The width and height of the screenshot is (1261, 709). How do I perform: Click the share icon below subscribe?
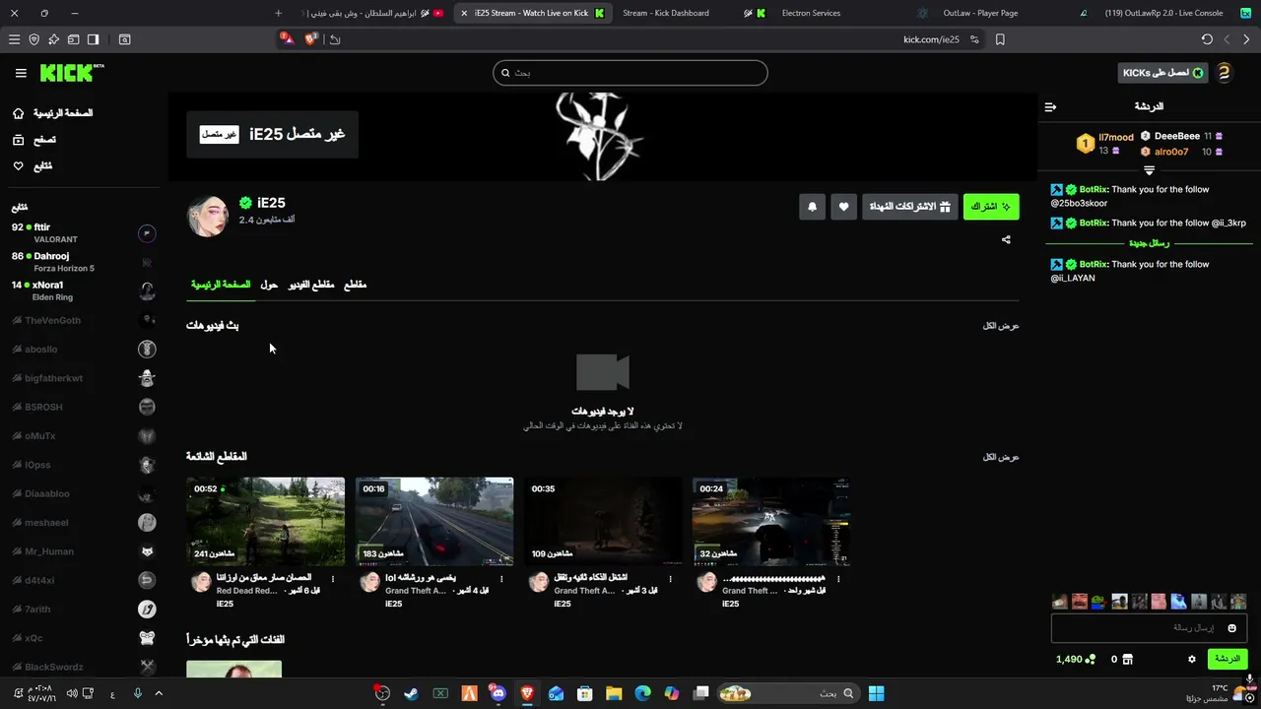click(1006, 239)
